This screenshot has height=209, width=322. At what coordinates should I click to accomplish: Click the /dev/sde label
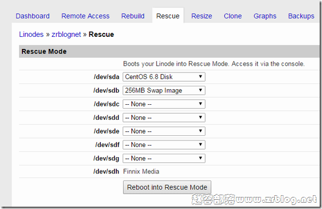[107, 131]
